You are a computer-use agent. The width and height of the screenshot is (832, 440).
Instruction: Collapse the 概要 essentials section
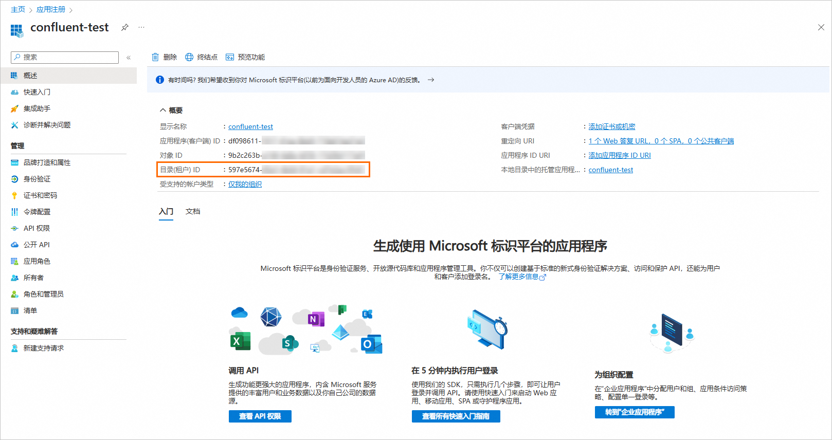tap(163, 110)
